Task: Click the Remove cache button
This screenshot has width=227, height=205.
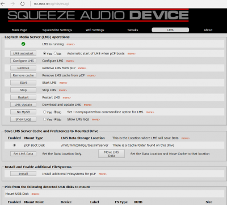Action: [23, 75]
